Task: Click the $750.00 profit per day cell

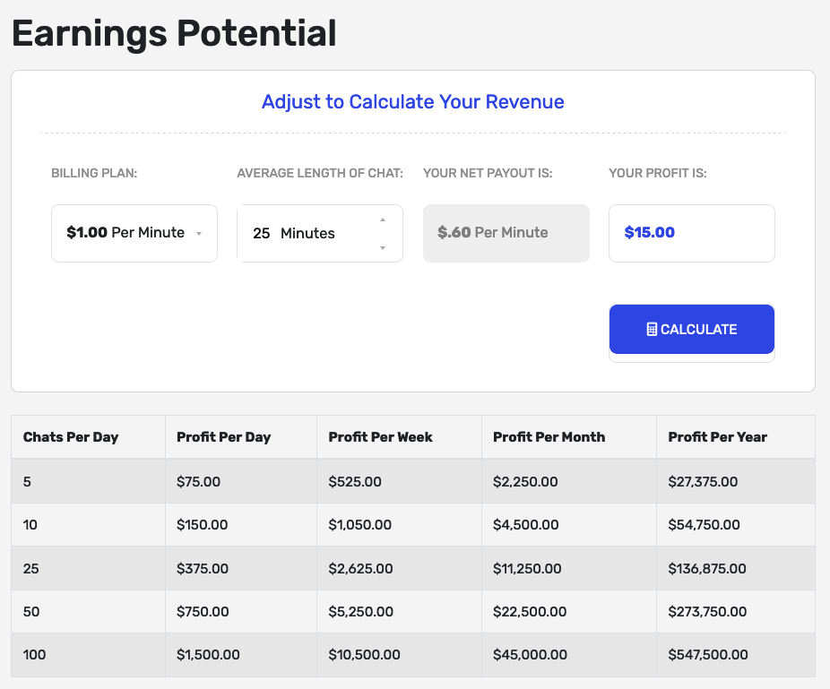Action: 241,611
